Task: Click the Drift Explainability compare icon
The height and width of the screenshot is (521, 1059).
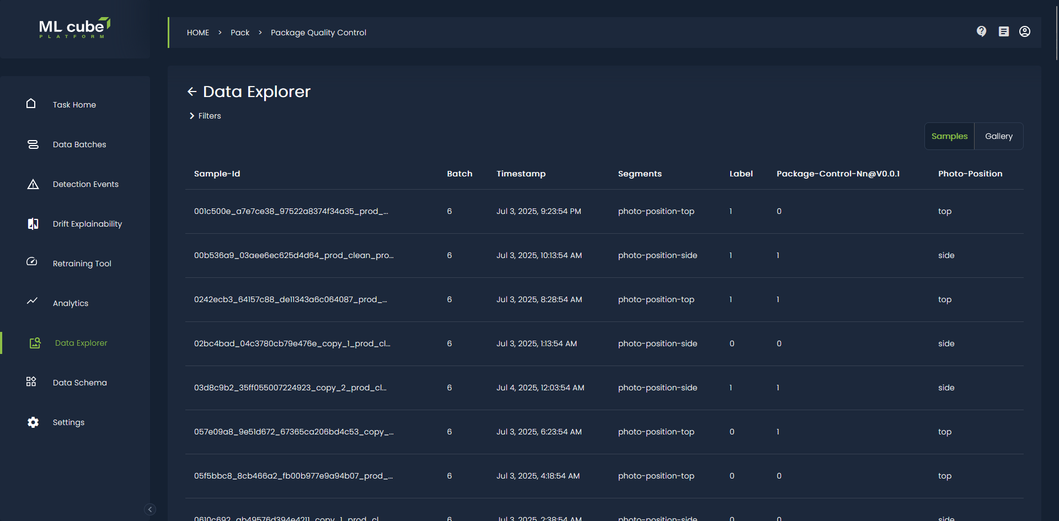Action: click(33, 224)
